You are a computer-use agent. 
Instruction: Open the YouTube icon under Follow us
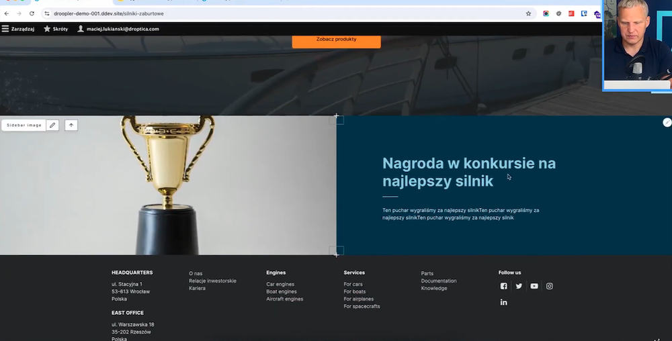coord(534,286)
